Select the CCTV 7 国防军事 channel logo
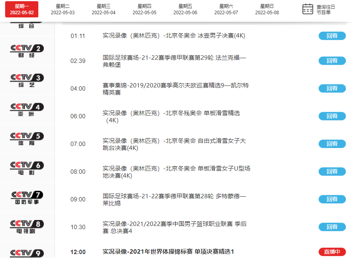The width and height of the screenshot is (355, 258). coord(27,197)
